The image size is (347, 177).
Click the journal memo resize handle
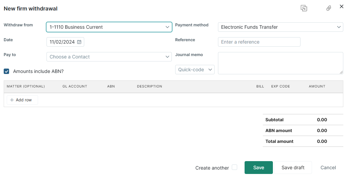[x=341, y=72]
